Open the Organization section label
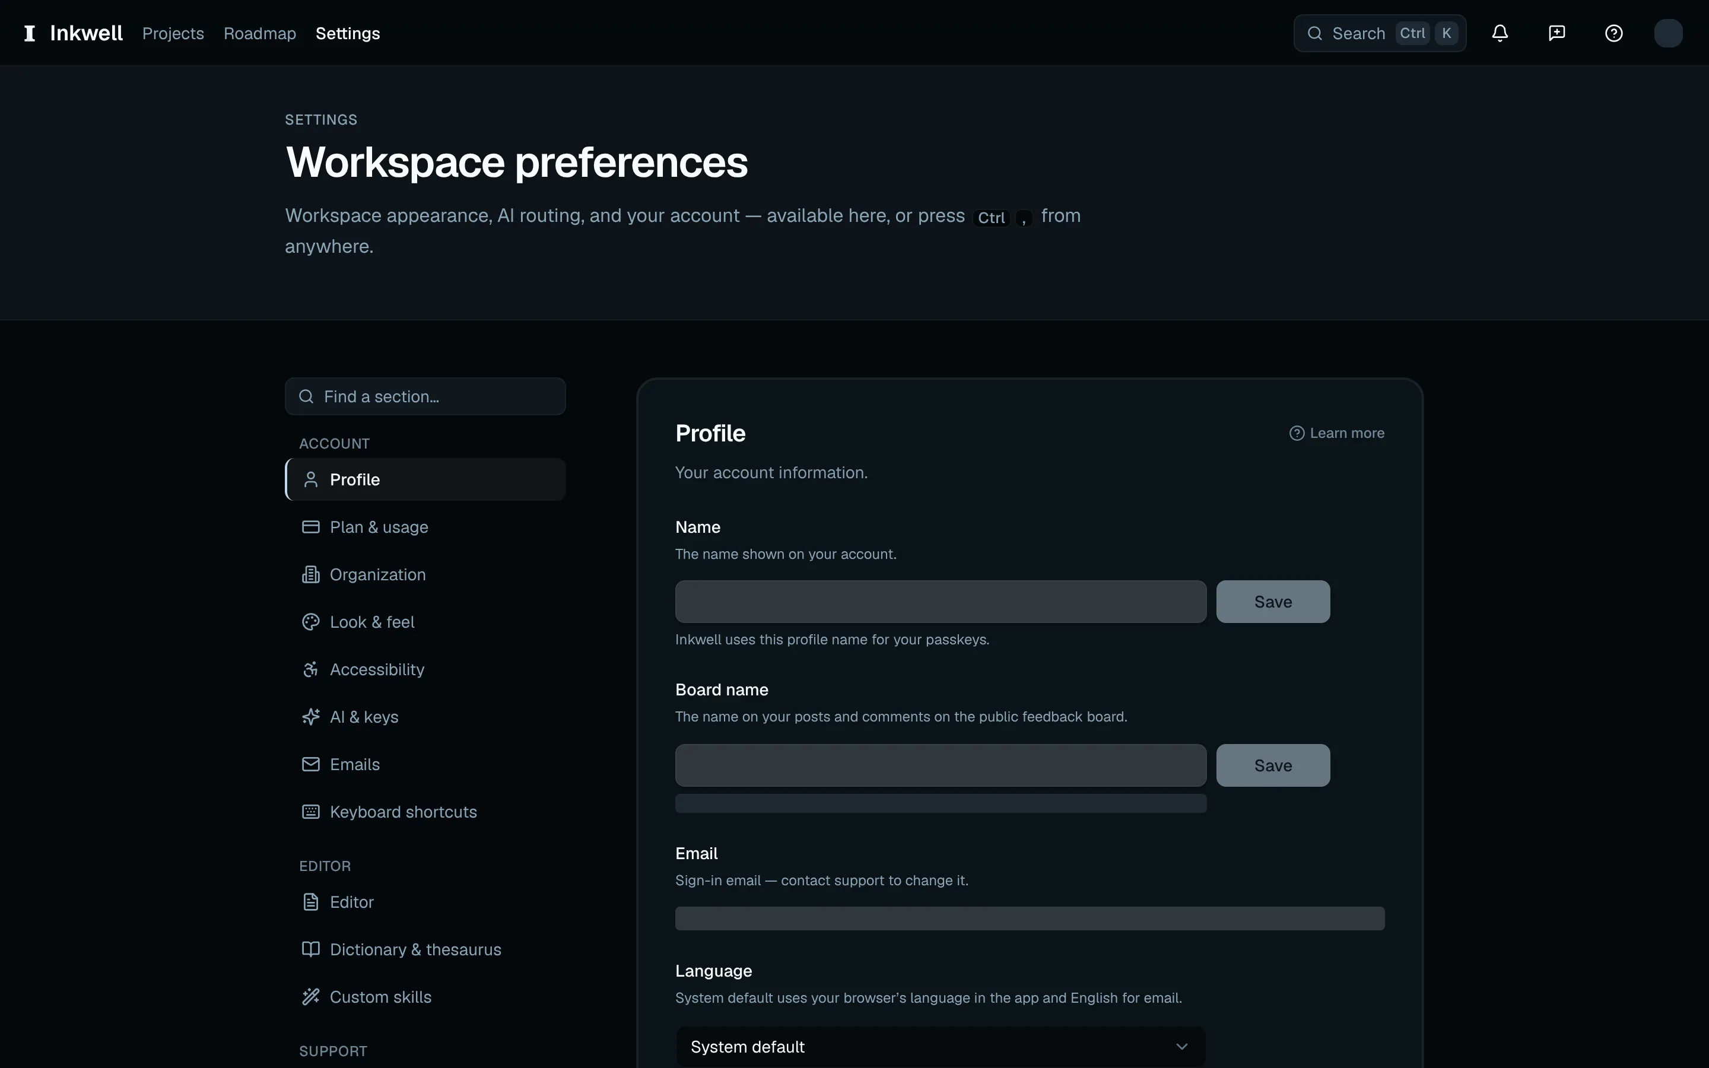This screenshot has height=1068, width=1709. (x=378, y=574)
